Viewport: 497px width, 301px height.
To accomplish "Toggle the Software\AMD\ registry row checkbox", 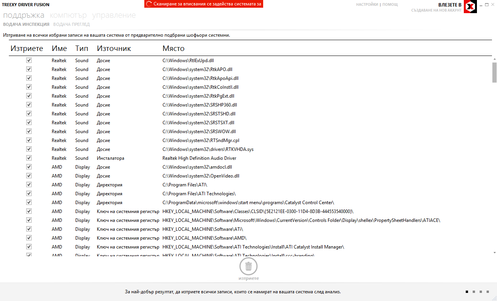I will coord(29,238).
